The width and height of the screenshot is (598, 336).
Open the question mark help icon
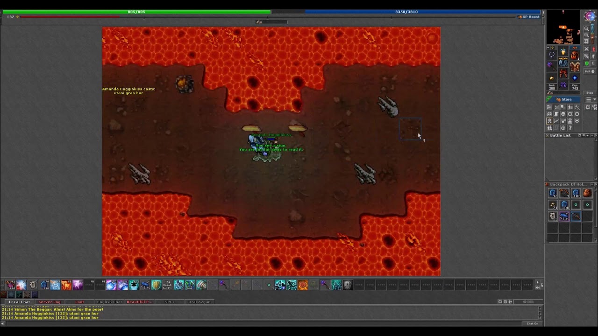tap(570, 127)
